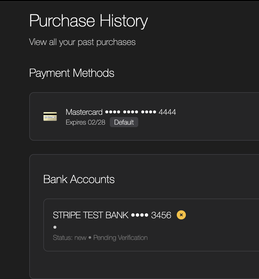The width and height of the screenshot is (259, 279).
Task: Click the STRIPE TEST BANK 3456 account link
Action: click(112, 215)
